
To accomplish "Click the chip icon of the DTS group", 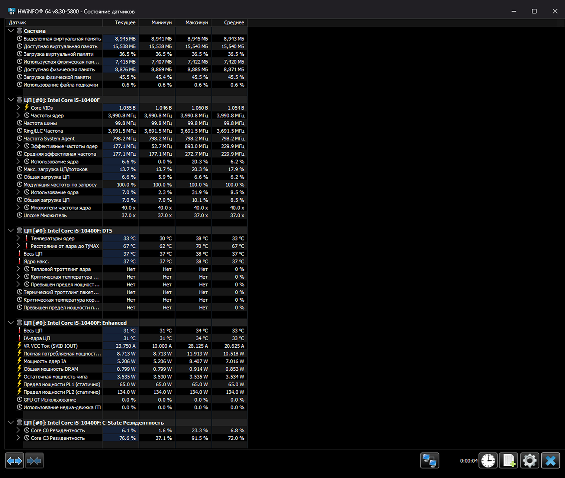I will click(19, 230).
